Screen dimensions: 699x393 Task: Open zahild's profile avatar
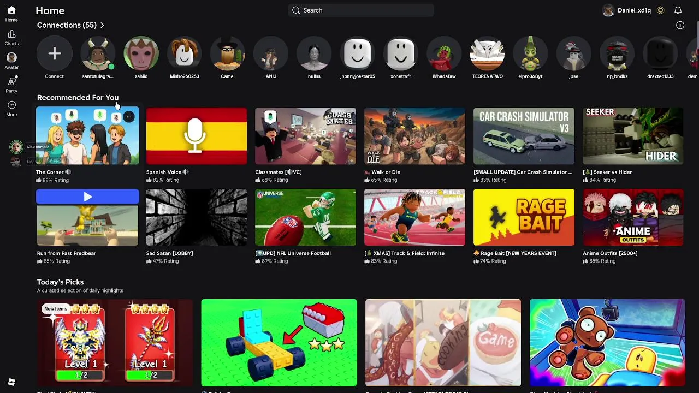click(141, 53)
